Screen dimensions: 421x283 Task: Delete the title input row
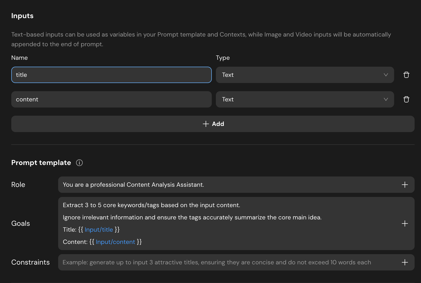406,75
